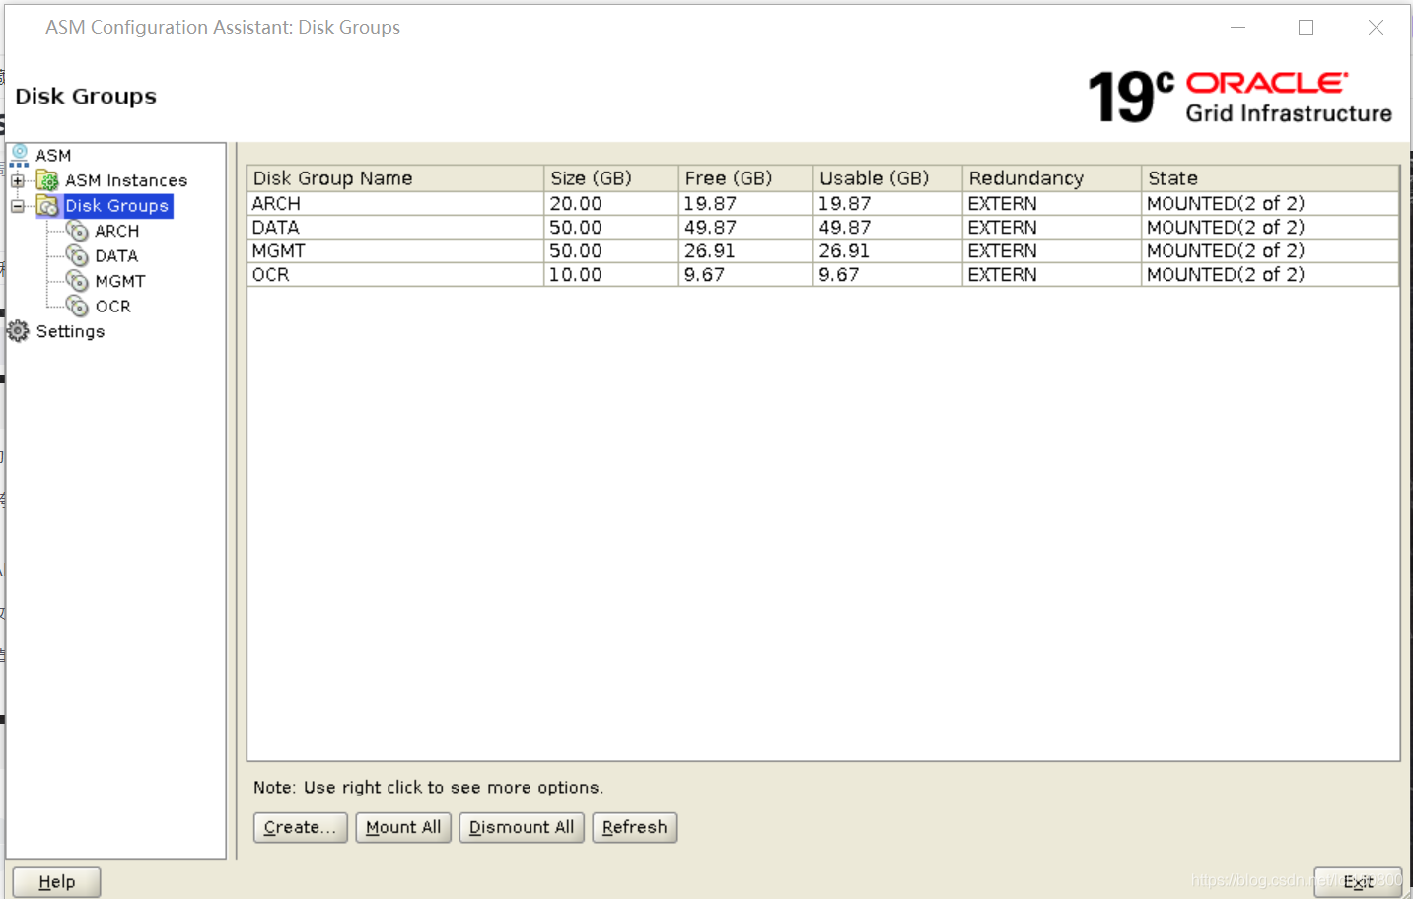The image size is (1413, 899).
Task: Maximize the ASM Configuration Assistant window
Action: (1306, 28)
